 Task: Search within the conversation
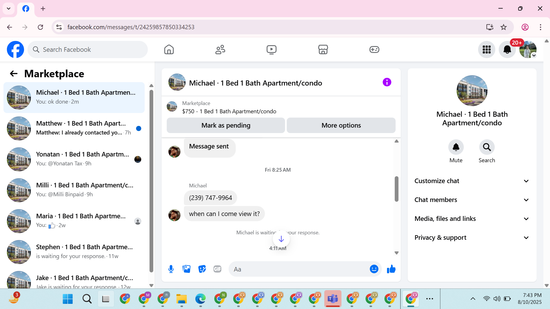click(487, 147)
